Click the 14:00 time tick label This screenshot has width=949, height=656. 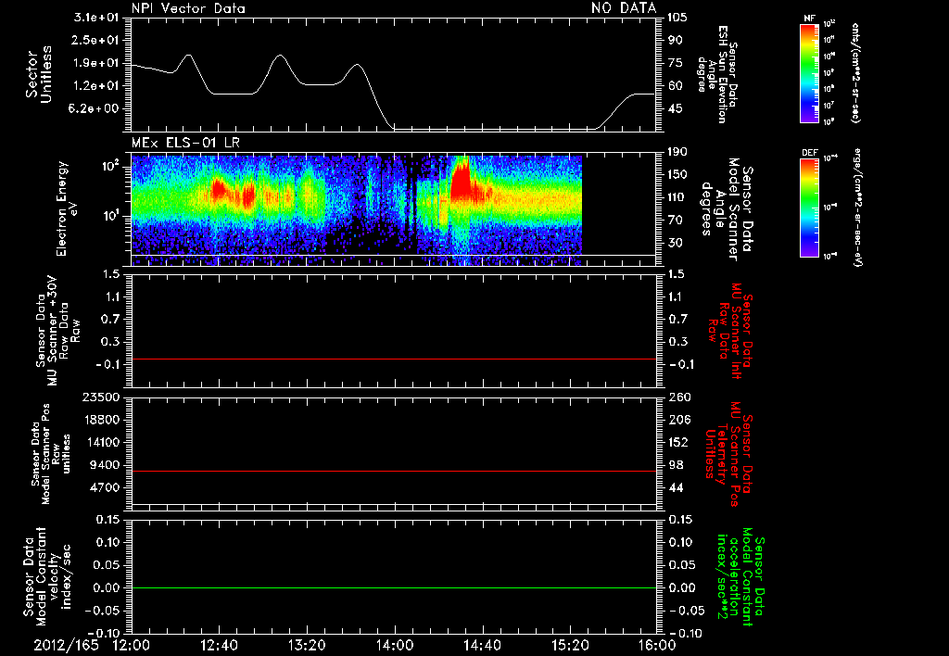point(395,645)
